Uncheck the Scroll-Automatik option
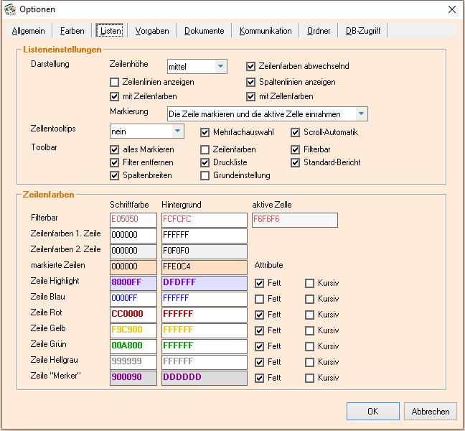 (296, 132)
